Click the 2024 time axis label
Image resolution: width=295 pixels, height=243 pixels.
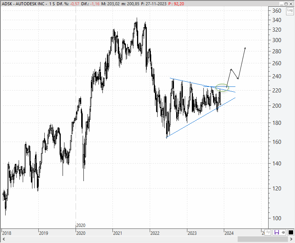229,233
